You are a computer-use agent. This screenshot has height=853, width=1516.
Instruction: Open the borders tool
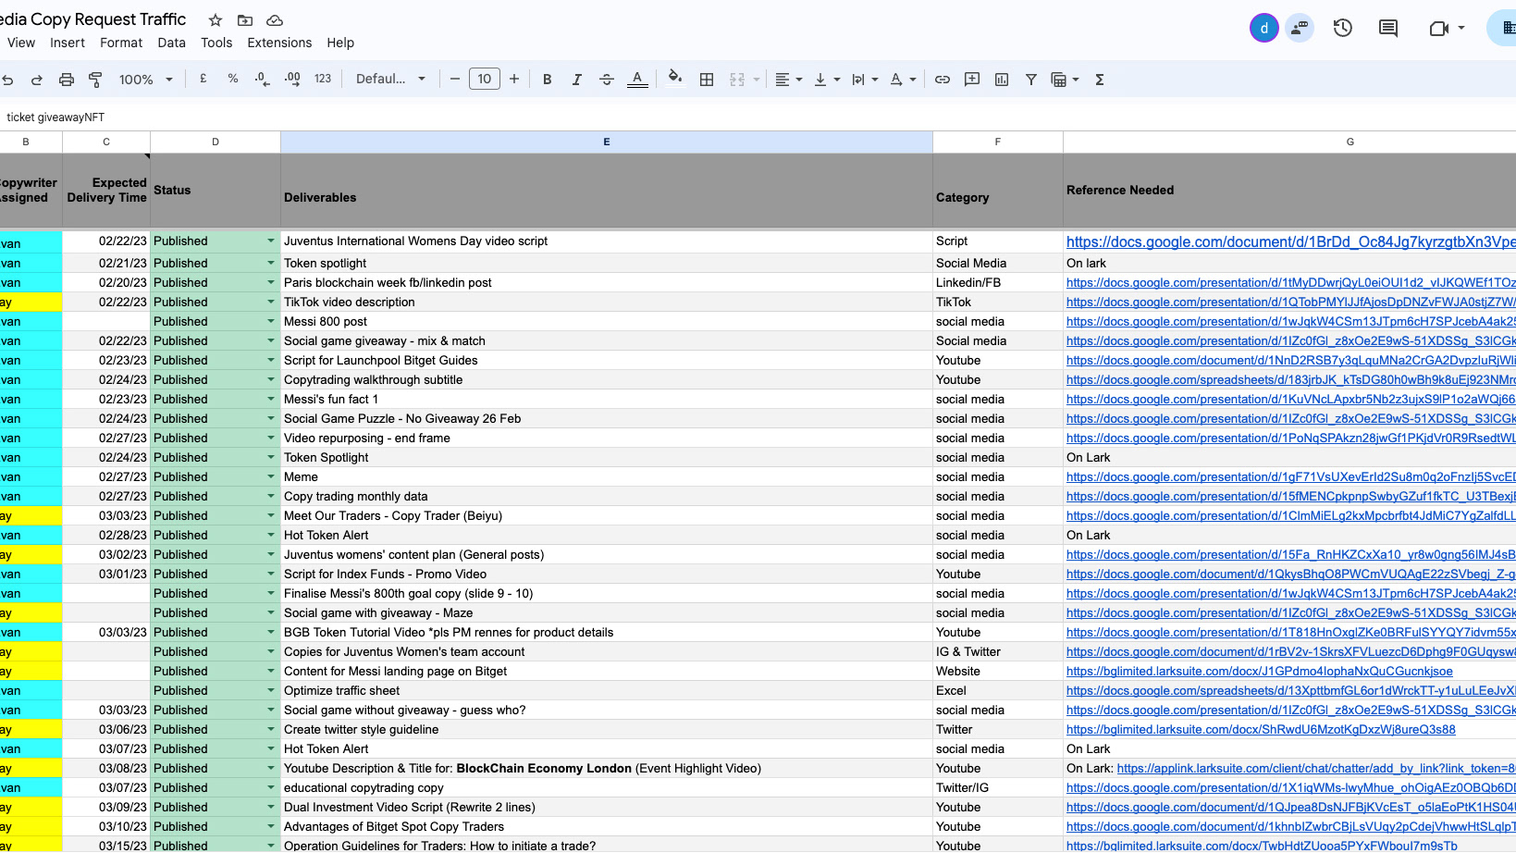707,80
